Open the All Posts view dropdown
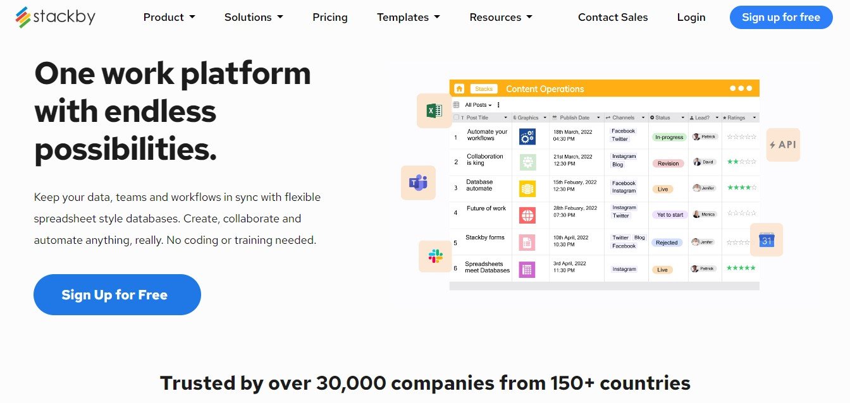The height and width of the screenshot is (403, 850). [478, 105]
